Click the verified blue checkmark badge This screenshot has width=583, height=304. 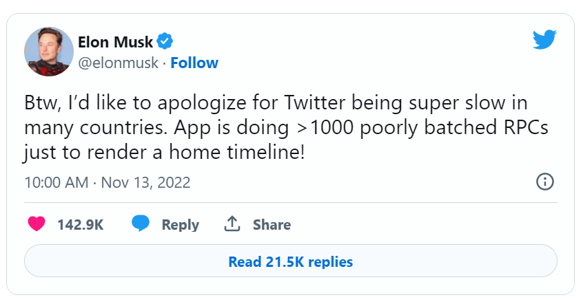pyautogui.click(x=165, y=41)
